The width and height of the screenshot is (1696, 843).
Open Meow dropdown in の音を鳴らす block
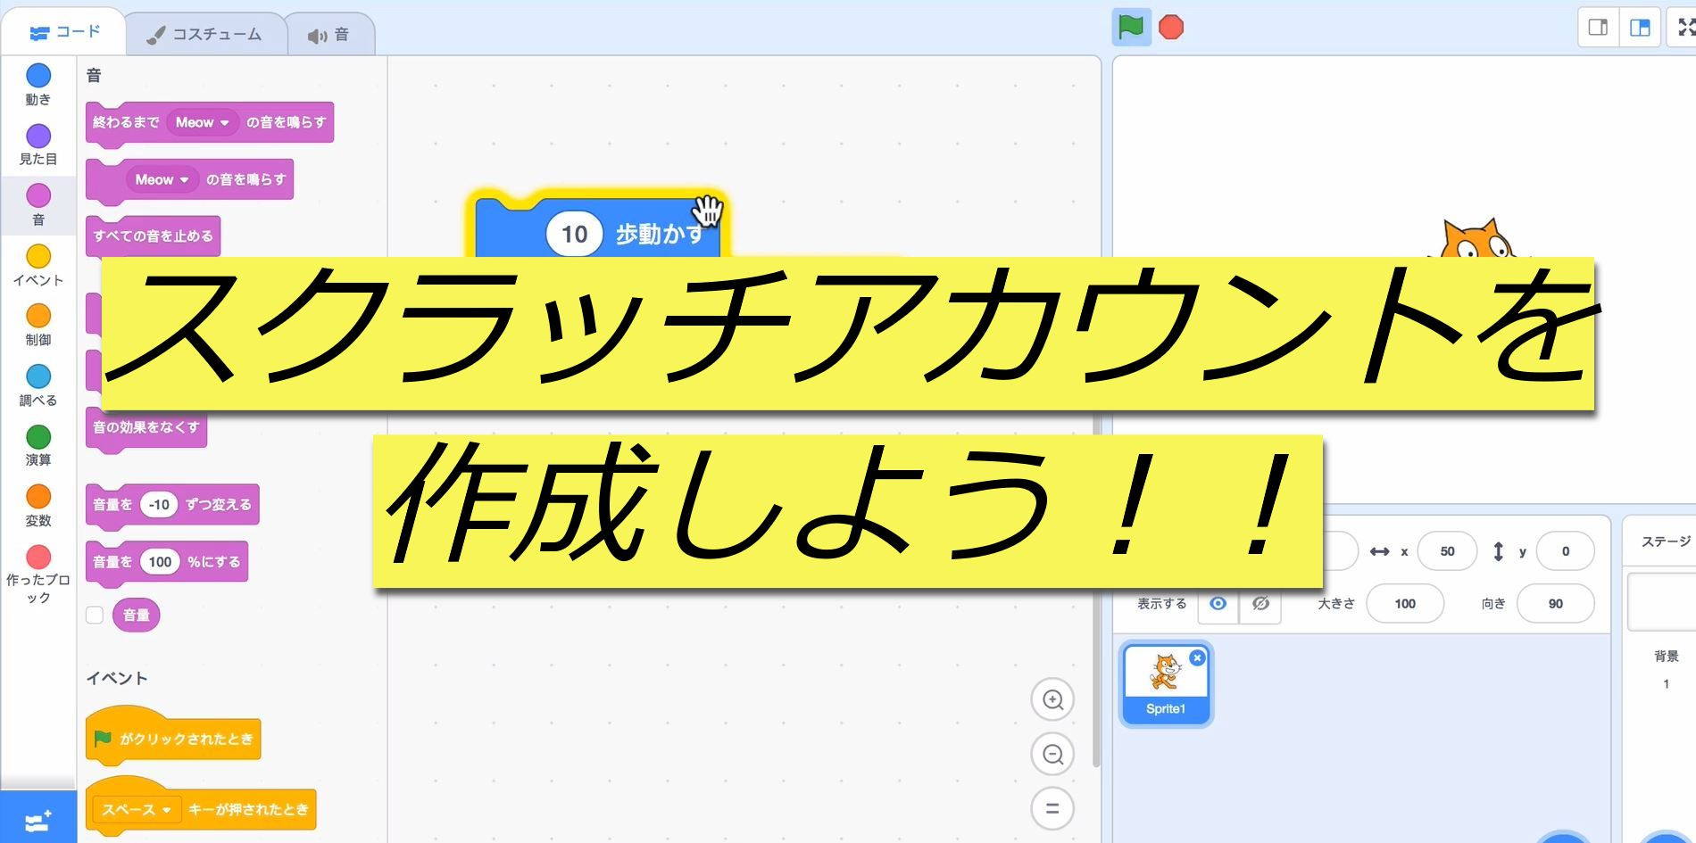click(162, 179)
